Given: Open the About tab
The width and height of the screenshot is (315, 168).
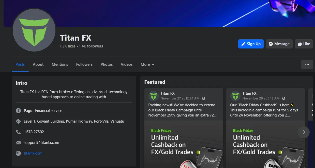Looking at the screenshot, I should point(38,64).
